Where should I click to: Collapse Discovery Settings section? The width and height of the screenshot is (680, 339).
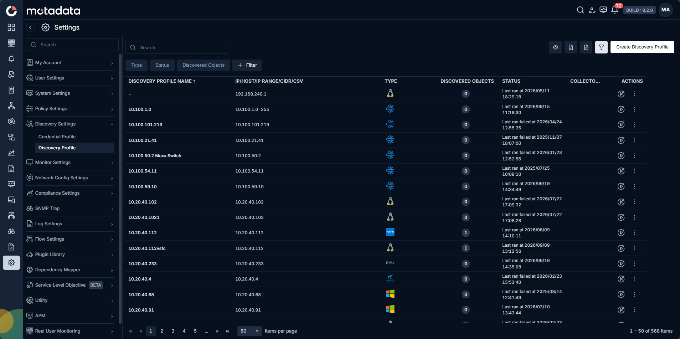coord(70,124)
